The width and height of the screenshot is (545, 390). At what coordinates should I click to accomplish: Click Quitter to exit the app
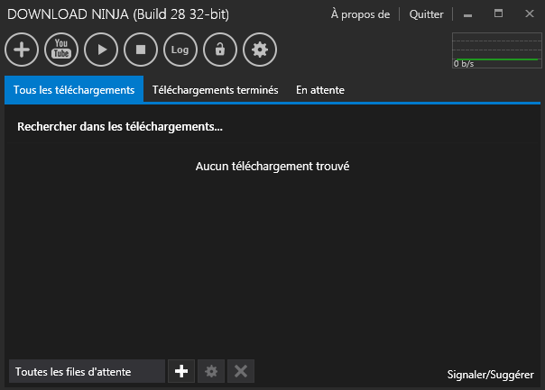click(x=426, y=14)
